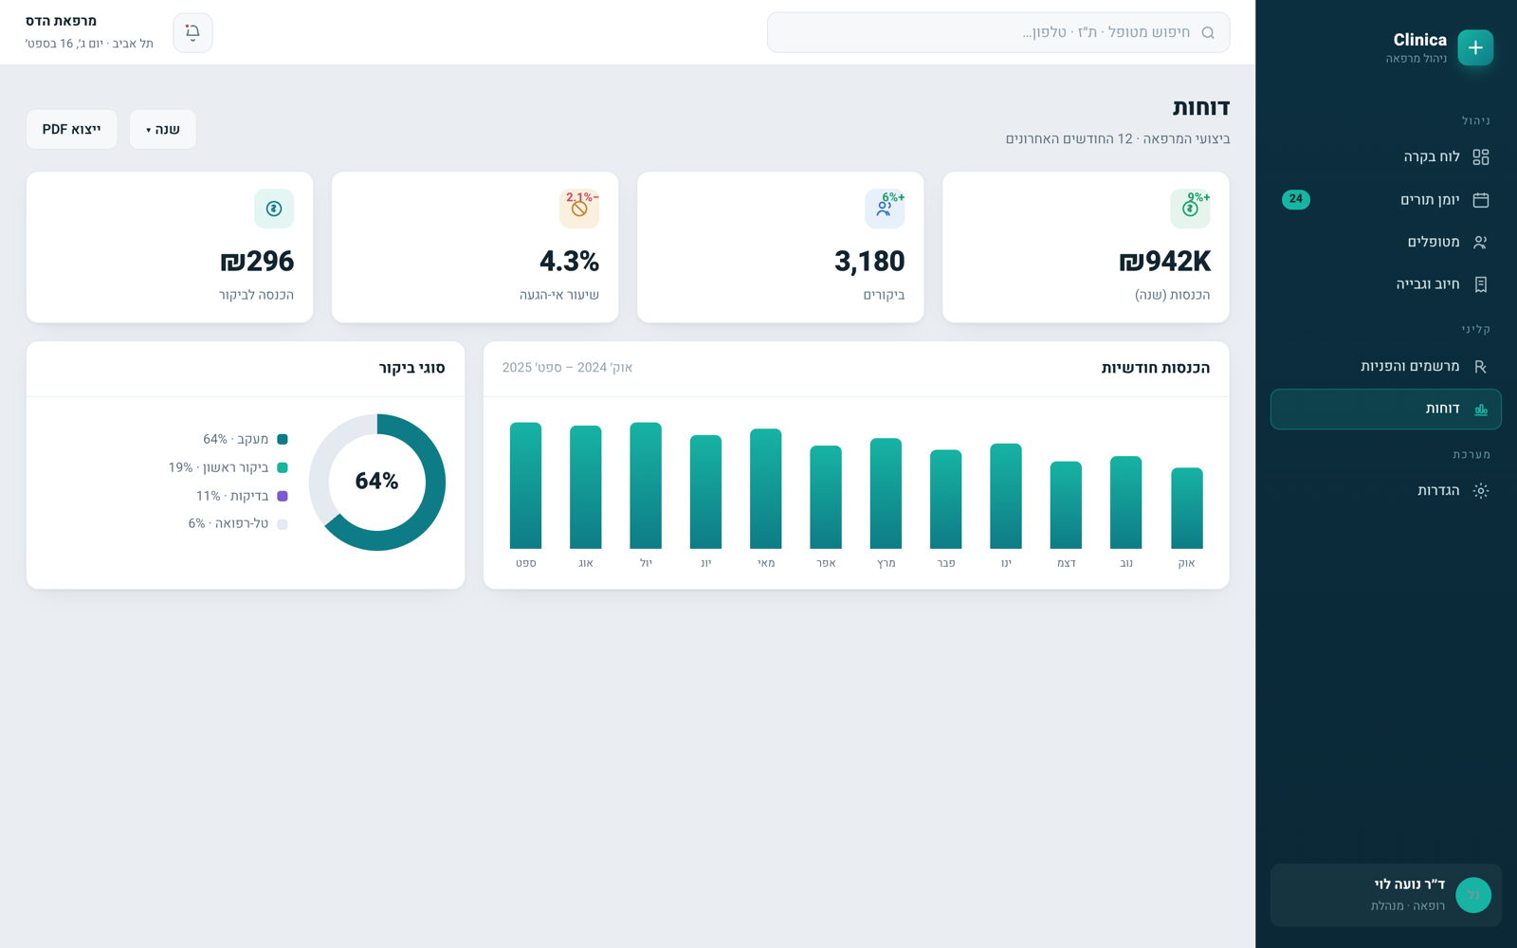Click the מרפאת הדס clinic name
The height and width of the screenshot is (948, 1517).
click(x=61, y=21)
